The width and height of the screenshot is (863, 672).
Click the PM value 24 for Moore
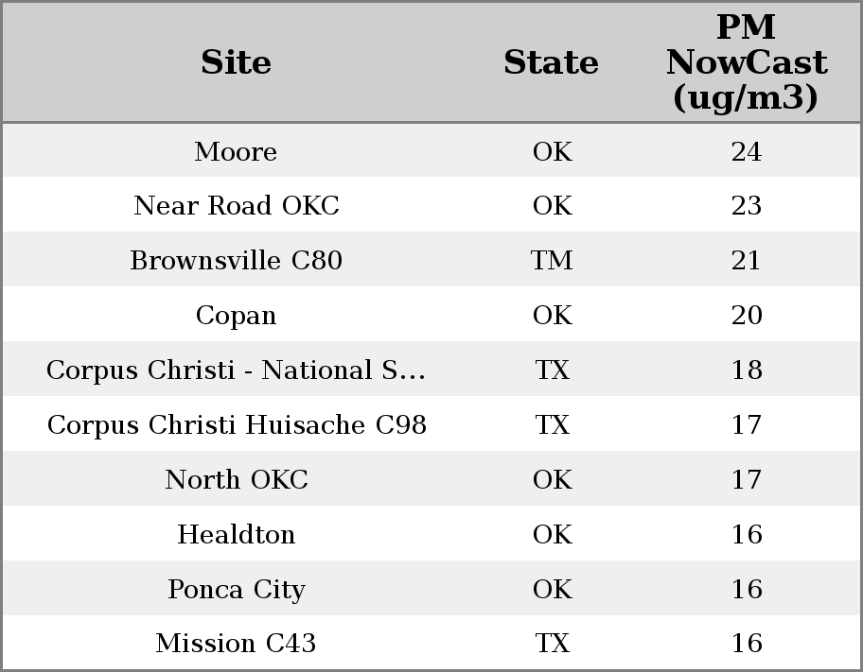tap(746, 152)
